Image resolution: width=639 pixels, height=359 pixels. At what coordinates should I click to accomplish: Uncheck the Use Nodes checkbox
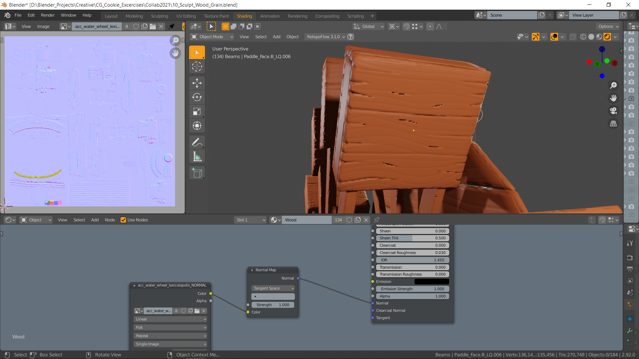(x=123, y=220)
